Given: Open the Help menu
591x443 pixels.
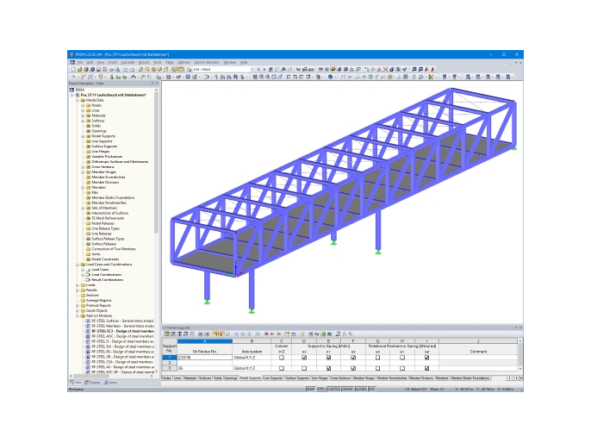Looking at the screenshot, I should pyautogui.click(x=244, y=62).
